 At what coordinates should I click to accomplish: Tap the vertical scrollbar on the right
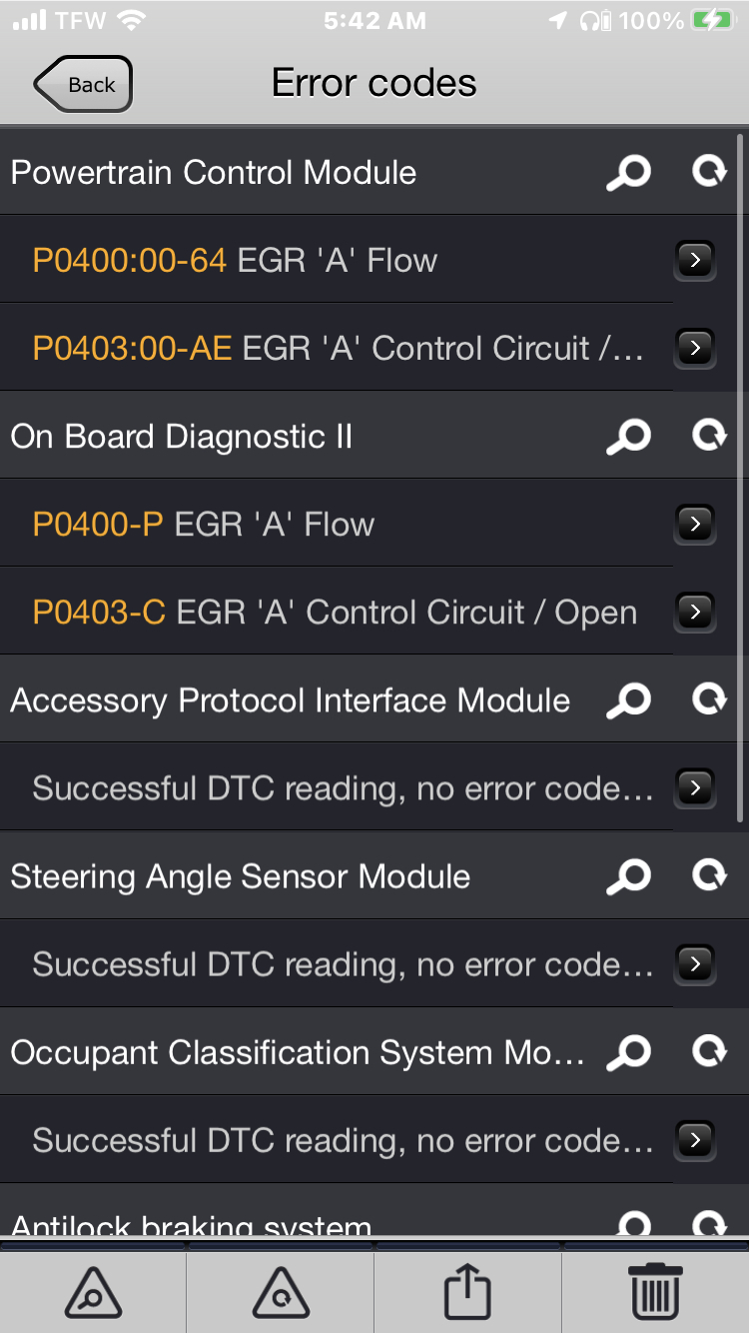740,480
